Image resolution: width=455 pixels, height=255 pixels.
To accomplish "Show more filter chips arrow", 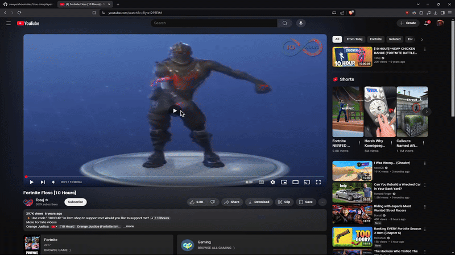I will pos(422,40).
